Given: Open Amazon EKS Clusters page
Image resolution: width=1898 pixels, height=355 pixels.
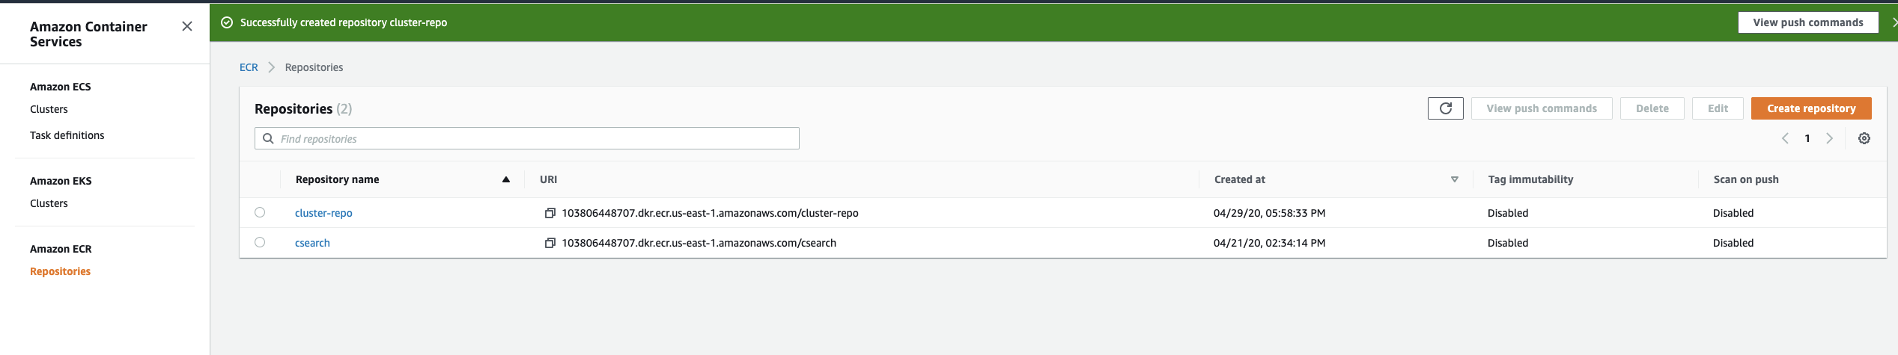Looking at the screenshot, I should tap(49, 203).
